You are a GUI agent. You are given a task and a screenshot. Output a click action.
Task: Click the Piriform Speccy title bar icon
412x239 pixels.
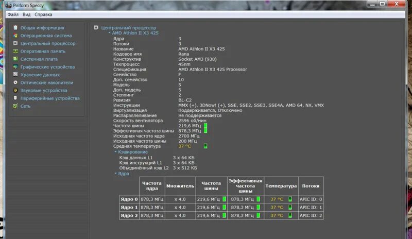tap(8, 5)
